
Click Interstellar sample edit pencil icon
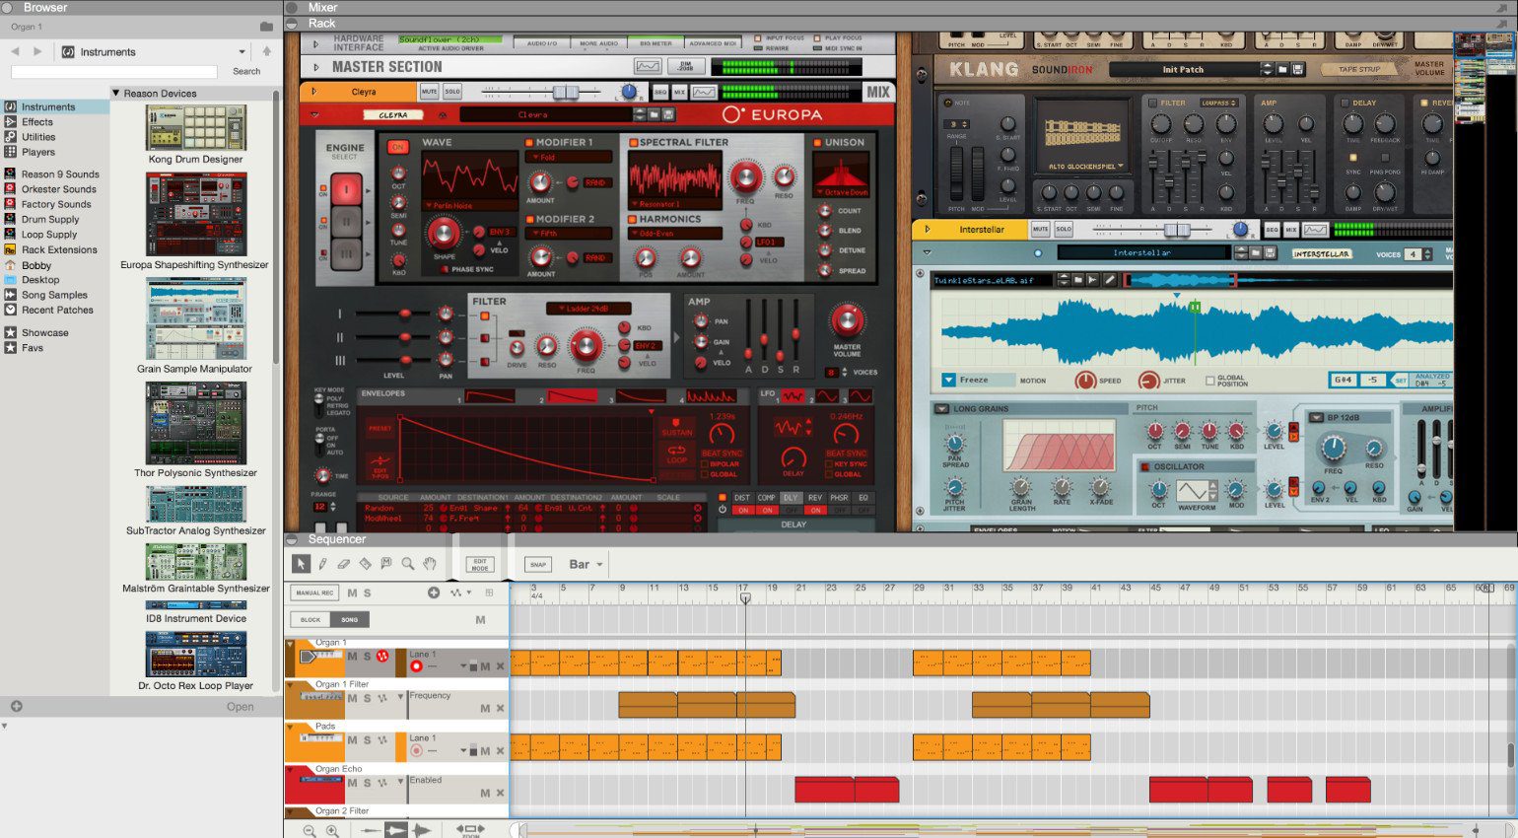point(1109,280)
